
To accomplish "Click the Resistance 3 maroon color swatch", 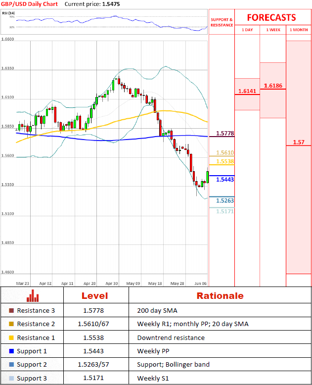I will 11,311.
